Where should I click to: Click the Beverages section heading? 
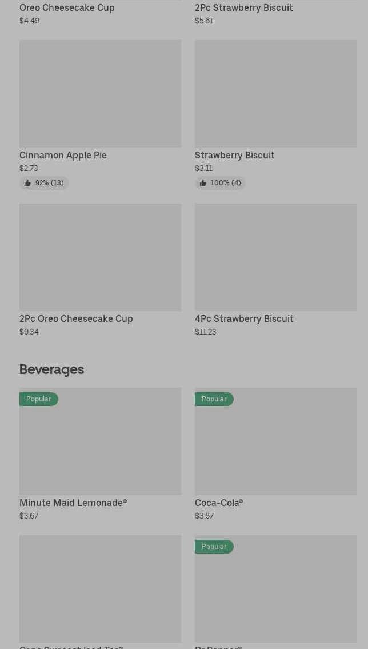(x=51, y=369)
